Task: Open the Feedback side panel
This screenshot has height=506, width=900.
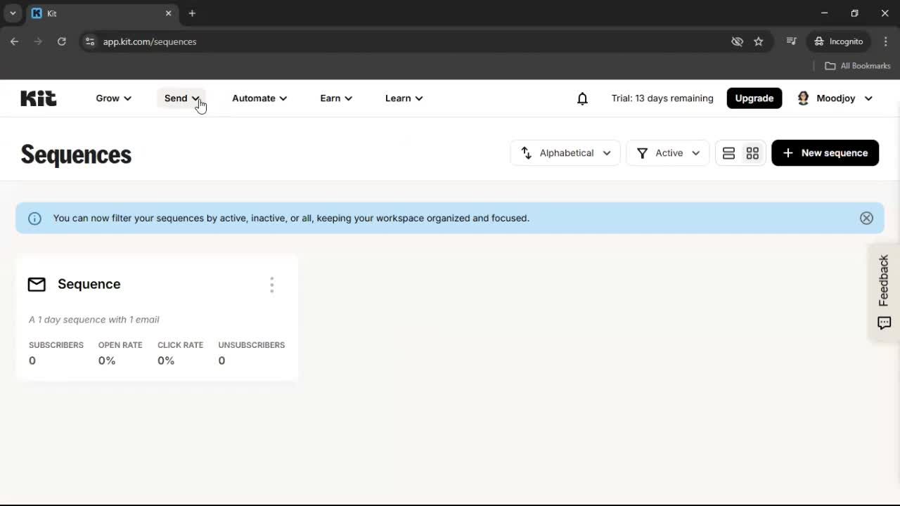Action: (883, 291)
